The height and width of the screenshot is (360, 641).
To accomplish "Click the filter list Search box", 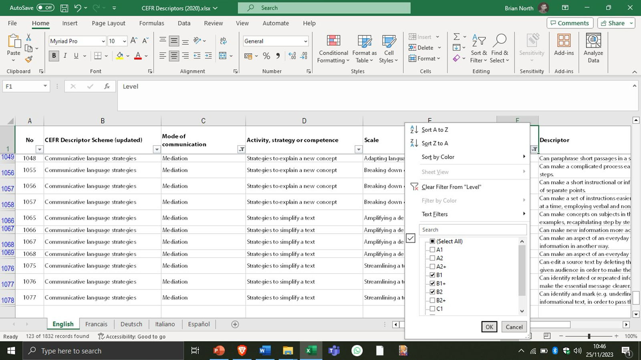I will tap(473, 230).
